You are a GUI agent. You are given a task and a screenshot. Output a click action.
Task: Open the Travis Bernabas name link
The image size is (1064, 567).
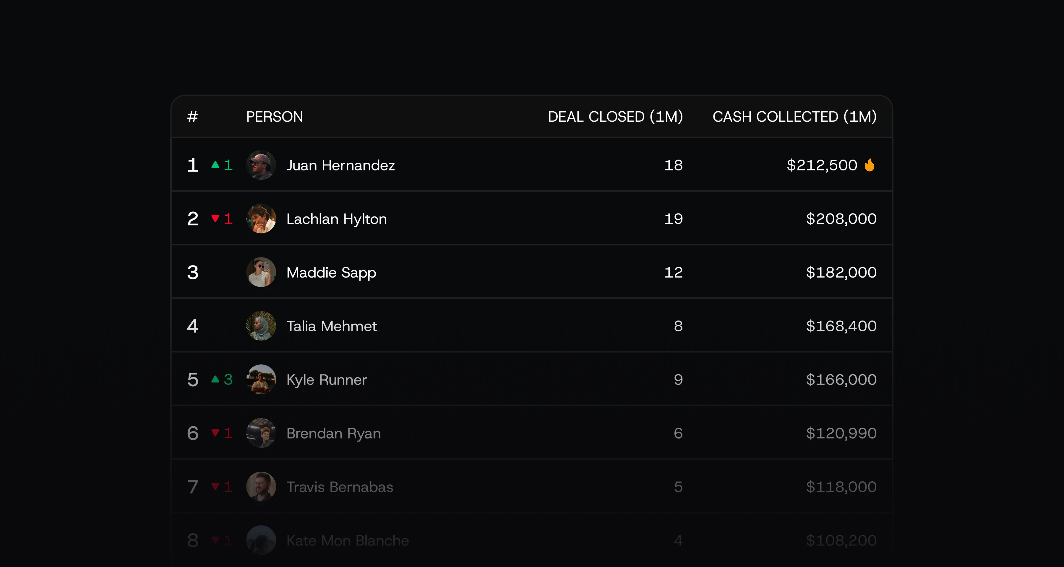coord(340,487)
